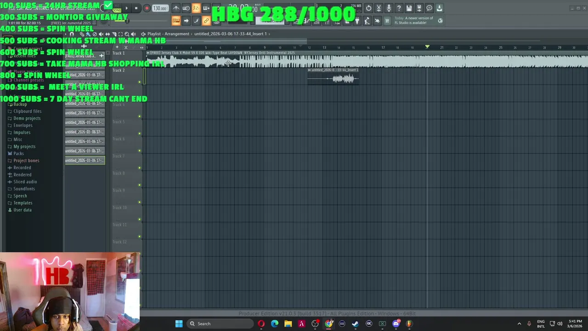
Task: Select the playlist zoom magnifier tool
Action: click(x=127, y=34)
